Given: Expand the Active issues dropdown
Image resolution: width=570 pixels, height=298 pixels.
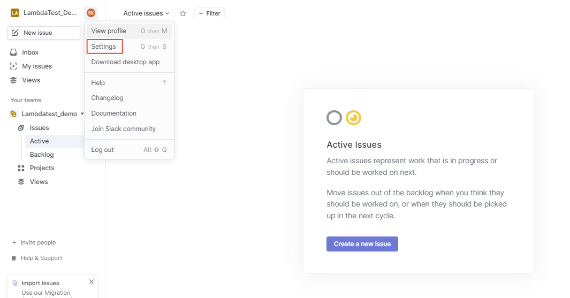Looking at the screenshot, I should 146,13.
